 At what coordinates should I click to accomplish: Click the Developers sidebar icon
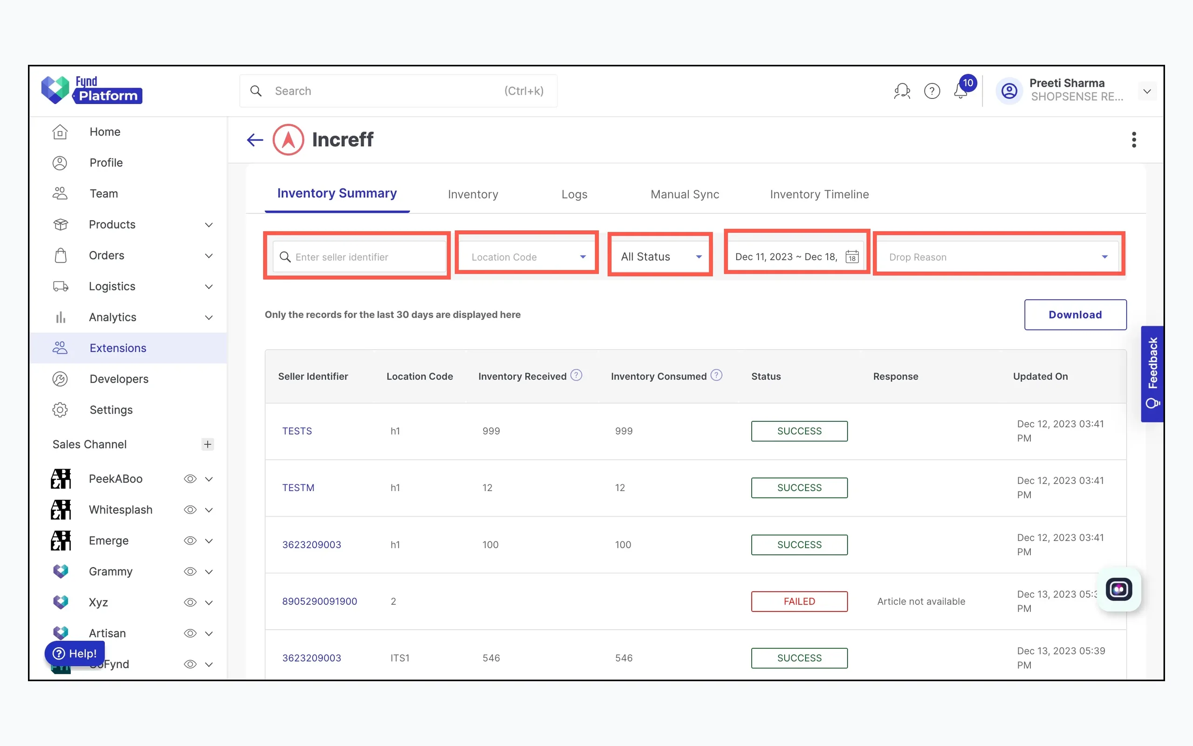pos(60,379)
